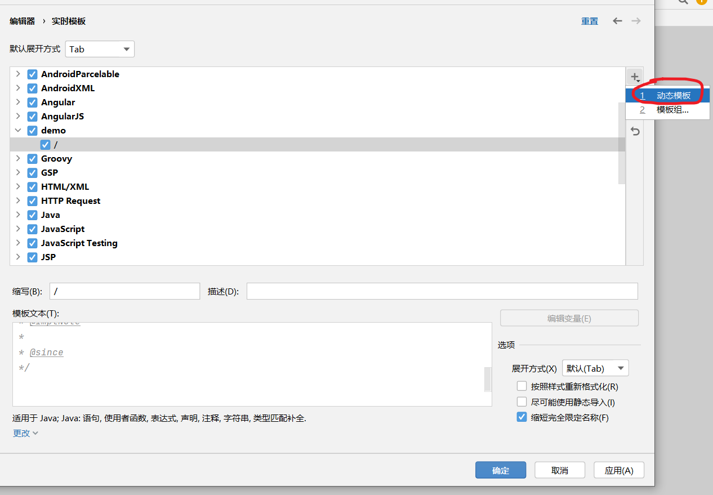
Task: Toggle HTML/XML group checkbox
Action: coord(33,186)
